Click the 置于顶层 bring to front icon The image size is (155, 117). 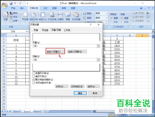[x=134, y=13]
